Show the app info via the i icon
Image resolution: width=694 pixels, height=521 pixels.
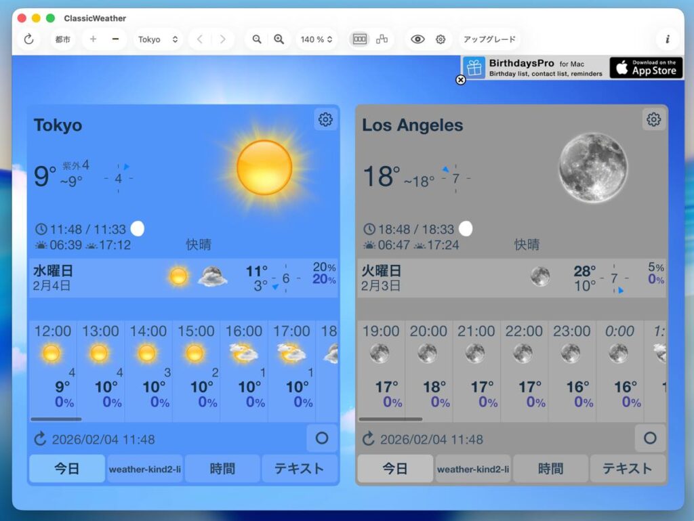click(x=667, y=39)
